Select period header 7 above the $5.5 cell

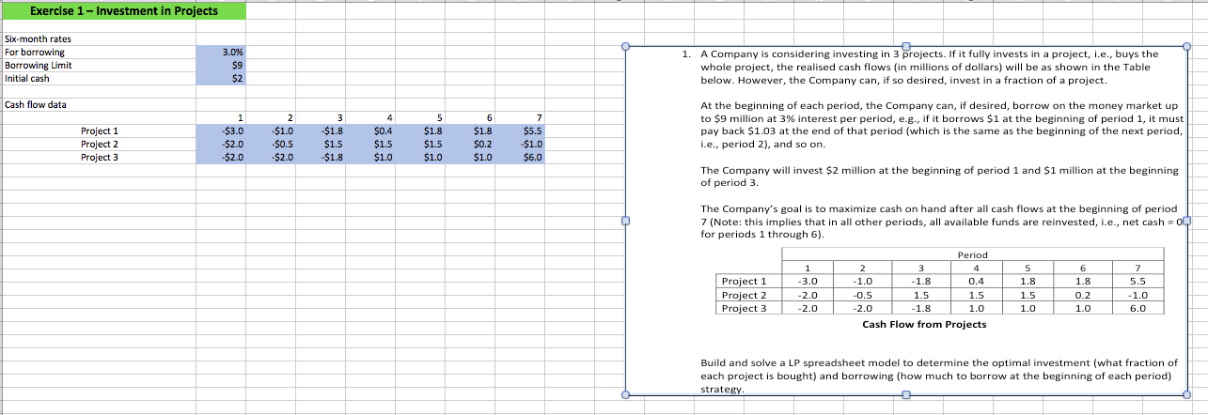(x=519, y=118)
